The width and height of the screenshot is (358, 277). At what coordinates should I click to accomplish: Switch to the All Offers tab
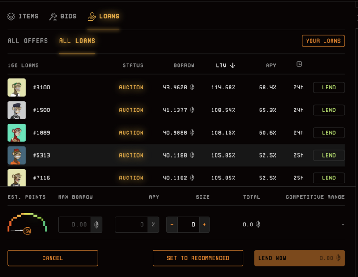pos(28,41)
